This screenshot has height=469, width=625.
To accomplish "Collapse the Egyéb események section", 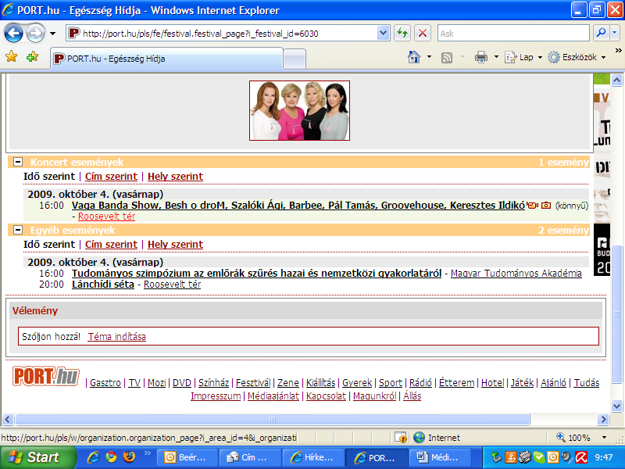I will [18, 230].
